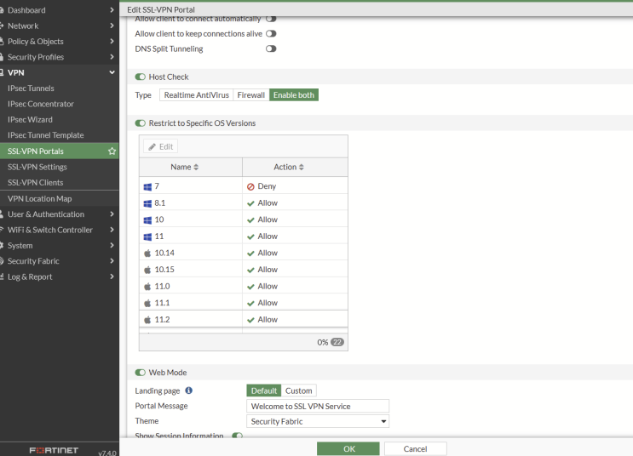Image resolution: width=633 pixels, height=456 pixels.
Task: Open the Theme dropdown
Action: coord(318,421)
